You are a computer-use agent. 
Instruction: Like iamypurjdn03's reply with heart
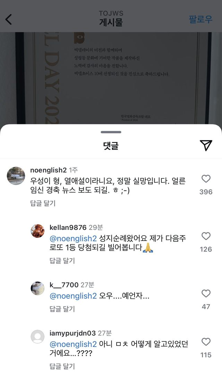[x=206, y=342]
